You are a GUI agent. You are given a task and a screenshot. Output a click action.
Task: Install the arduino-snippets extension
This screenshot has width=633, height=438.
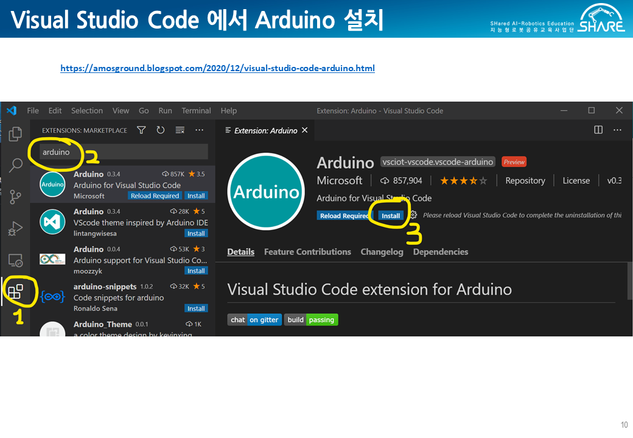coord(196,308)
